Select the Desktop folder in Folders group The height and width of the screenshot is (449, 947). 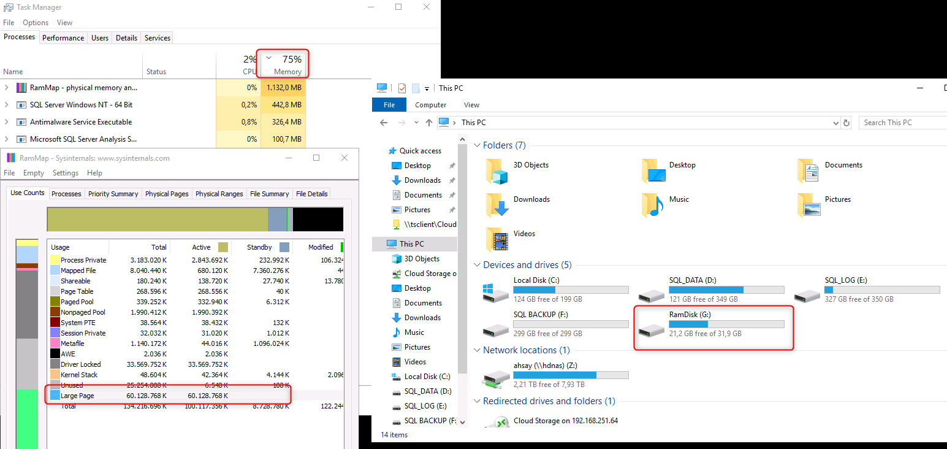click(654, 171)
